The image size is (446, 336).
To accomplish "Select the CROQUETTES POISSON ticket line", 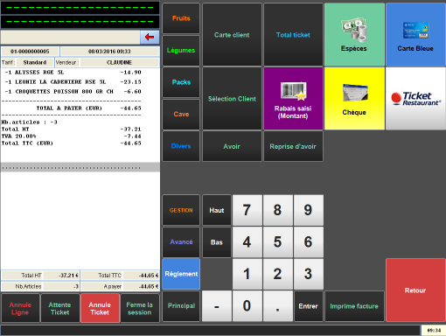I will (x=73, y=92).
